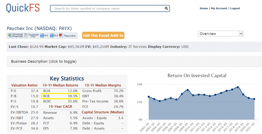Open the 10-Q filing icon
This screenshot has height=134, width=262.
point(51,36)
